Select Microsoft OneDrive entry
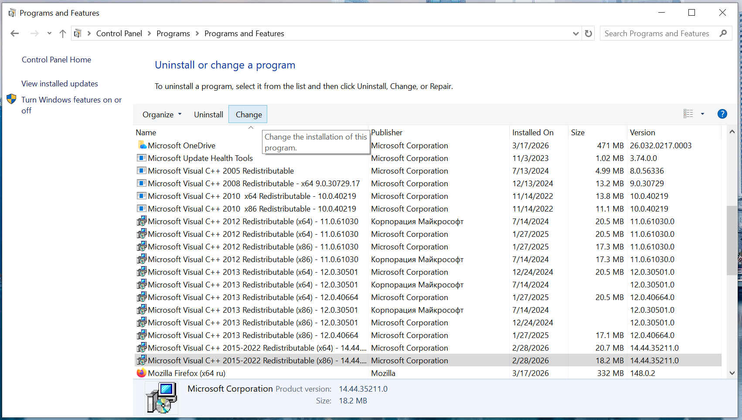The height and width of the screenshot is (420, 742). [x=427, y=146]
